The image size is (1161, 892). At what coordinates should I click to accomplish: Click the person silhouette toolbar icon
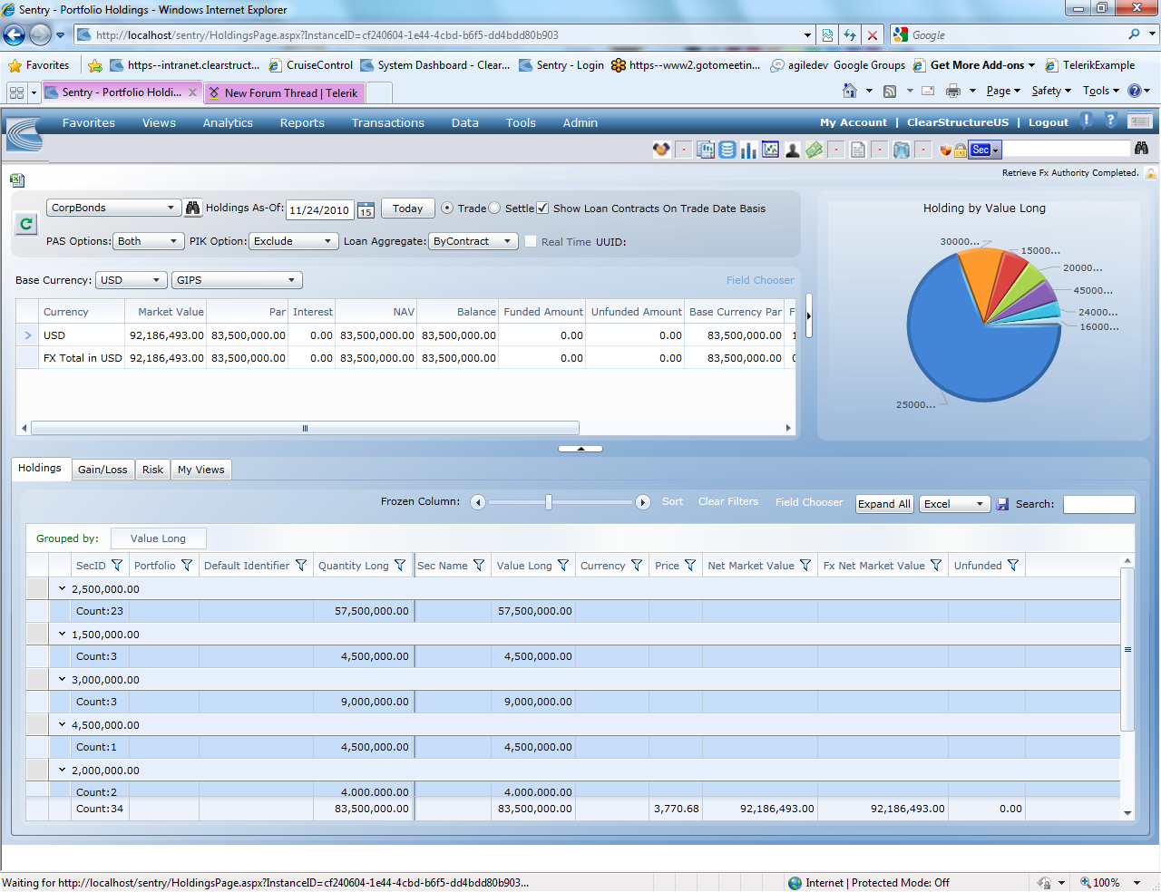coord(792,150)
